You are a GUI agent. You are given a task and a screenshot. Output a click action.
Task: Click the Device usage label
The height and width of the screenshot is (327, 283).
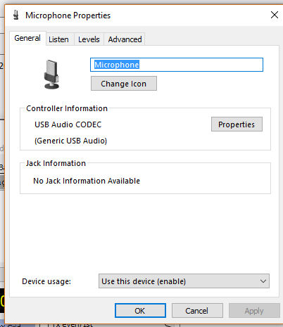(x=46, y=281)
